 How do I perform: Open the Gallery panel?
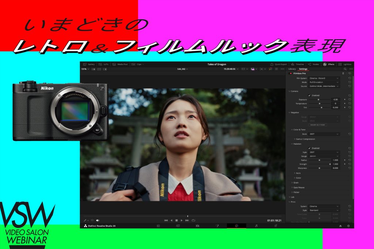coord(89,64)
